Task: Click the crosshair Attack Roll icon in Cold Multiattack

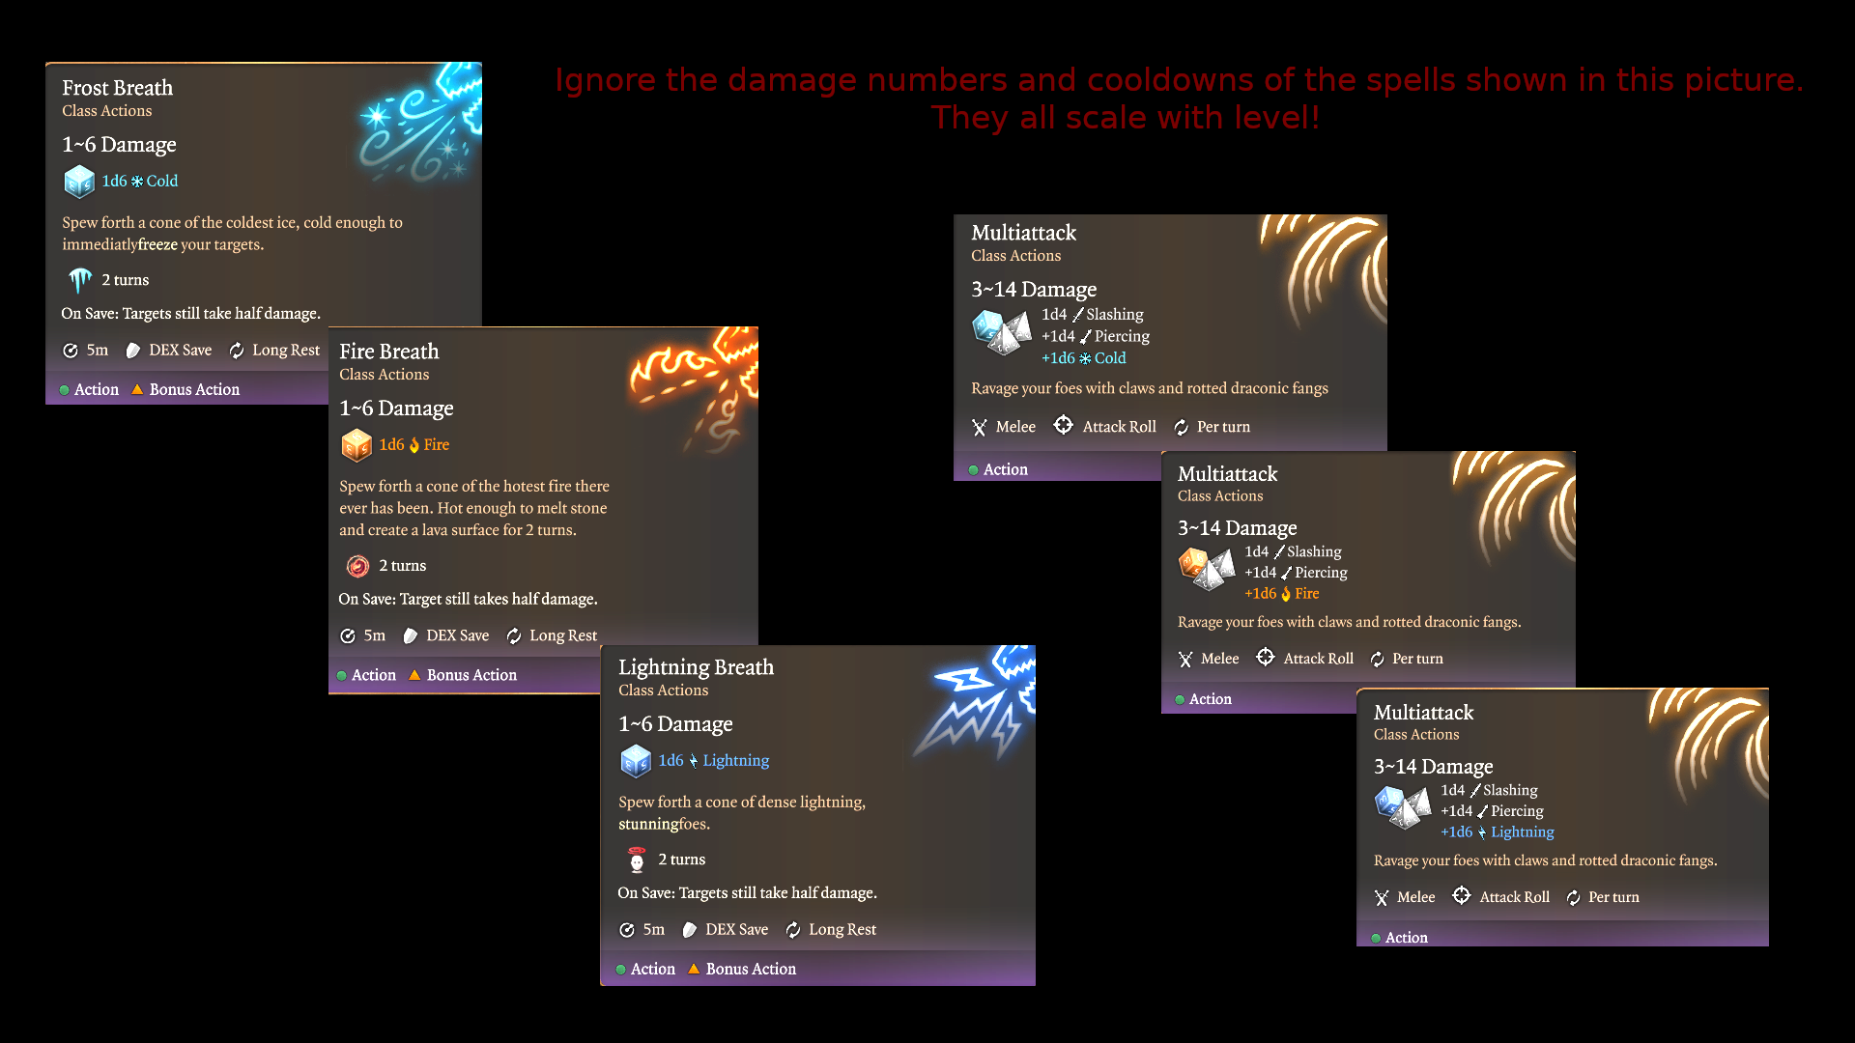Action: pyautogui.click(x=1063, y=425)
